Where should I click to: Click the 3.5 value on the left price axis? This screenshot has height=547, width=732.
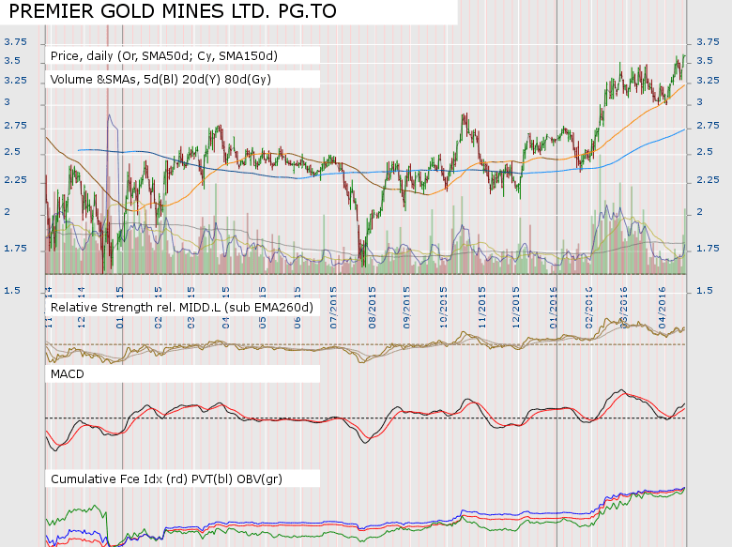[12, 61]
